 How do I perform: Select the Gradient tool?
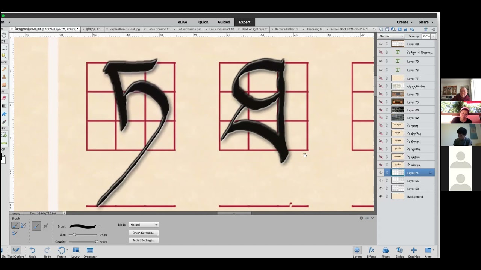point(4,106)
